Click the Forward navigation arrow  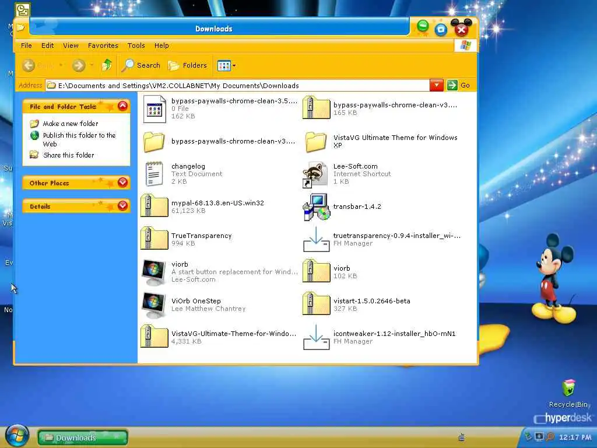(79, 65)
